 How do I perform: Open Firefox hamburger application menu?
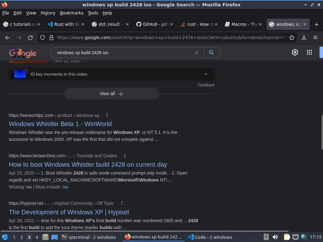click(x=315, y=37)
